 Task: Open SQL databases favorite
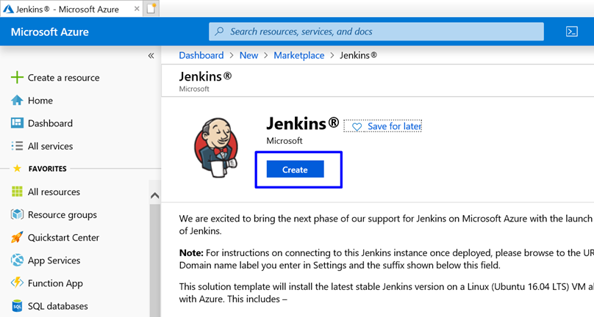click(x=57, y=306)
